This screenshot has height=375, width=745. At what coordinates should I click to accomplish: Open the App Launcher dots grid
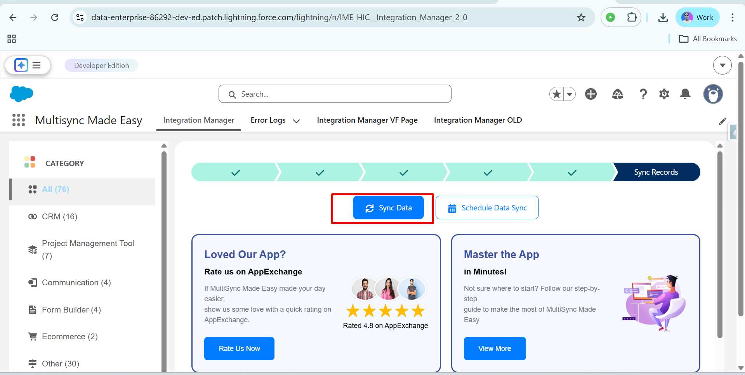[x=19, y=120]
